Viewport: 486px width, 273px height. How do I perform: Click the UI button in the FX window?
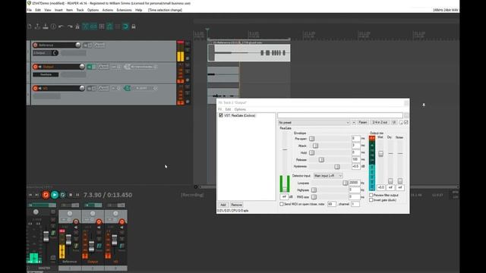394,123
